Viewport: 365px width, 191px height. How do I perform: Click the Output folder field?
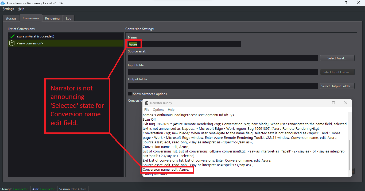coord(223,86)
